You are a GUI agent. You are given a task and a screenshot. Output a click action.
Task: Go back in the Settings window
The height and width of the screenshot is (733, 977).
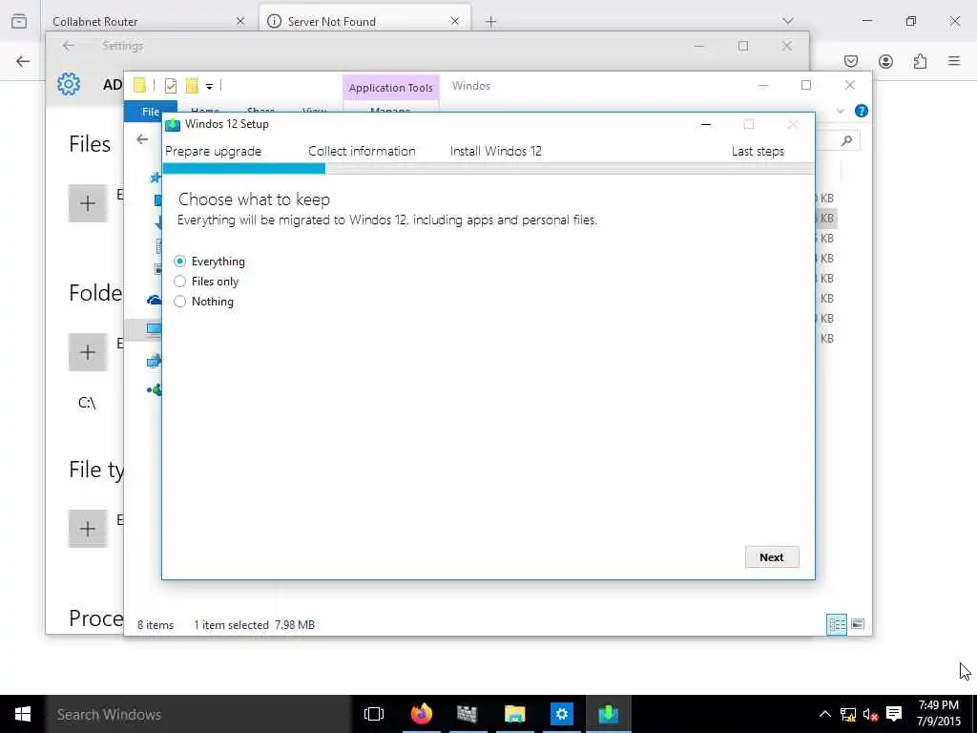(69, 46)
